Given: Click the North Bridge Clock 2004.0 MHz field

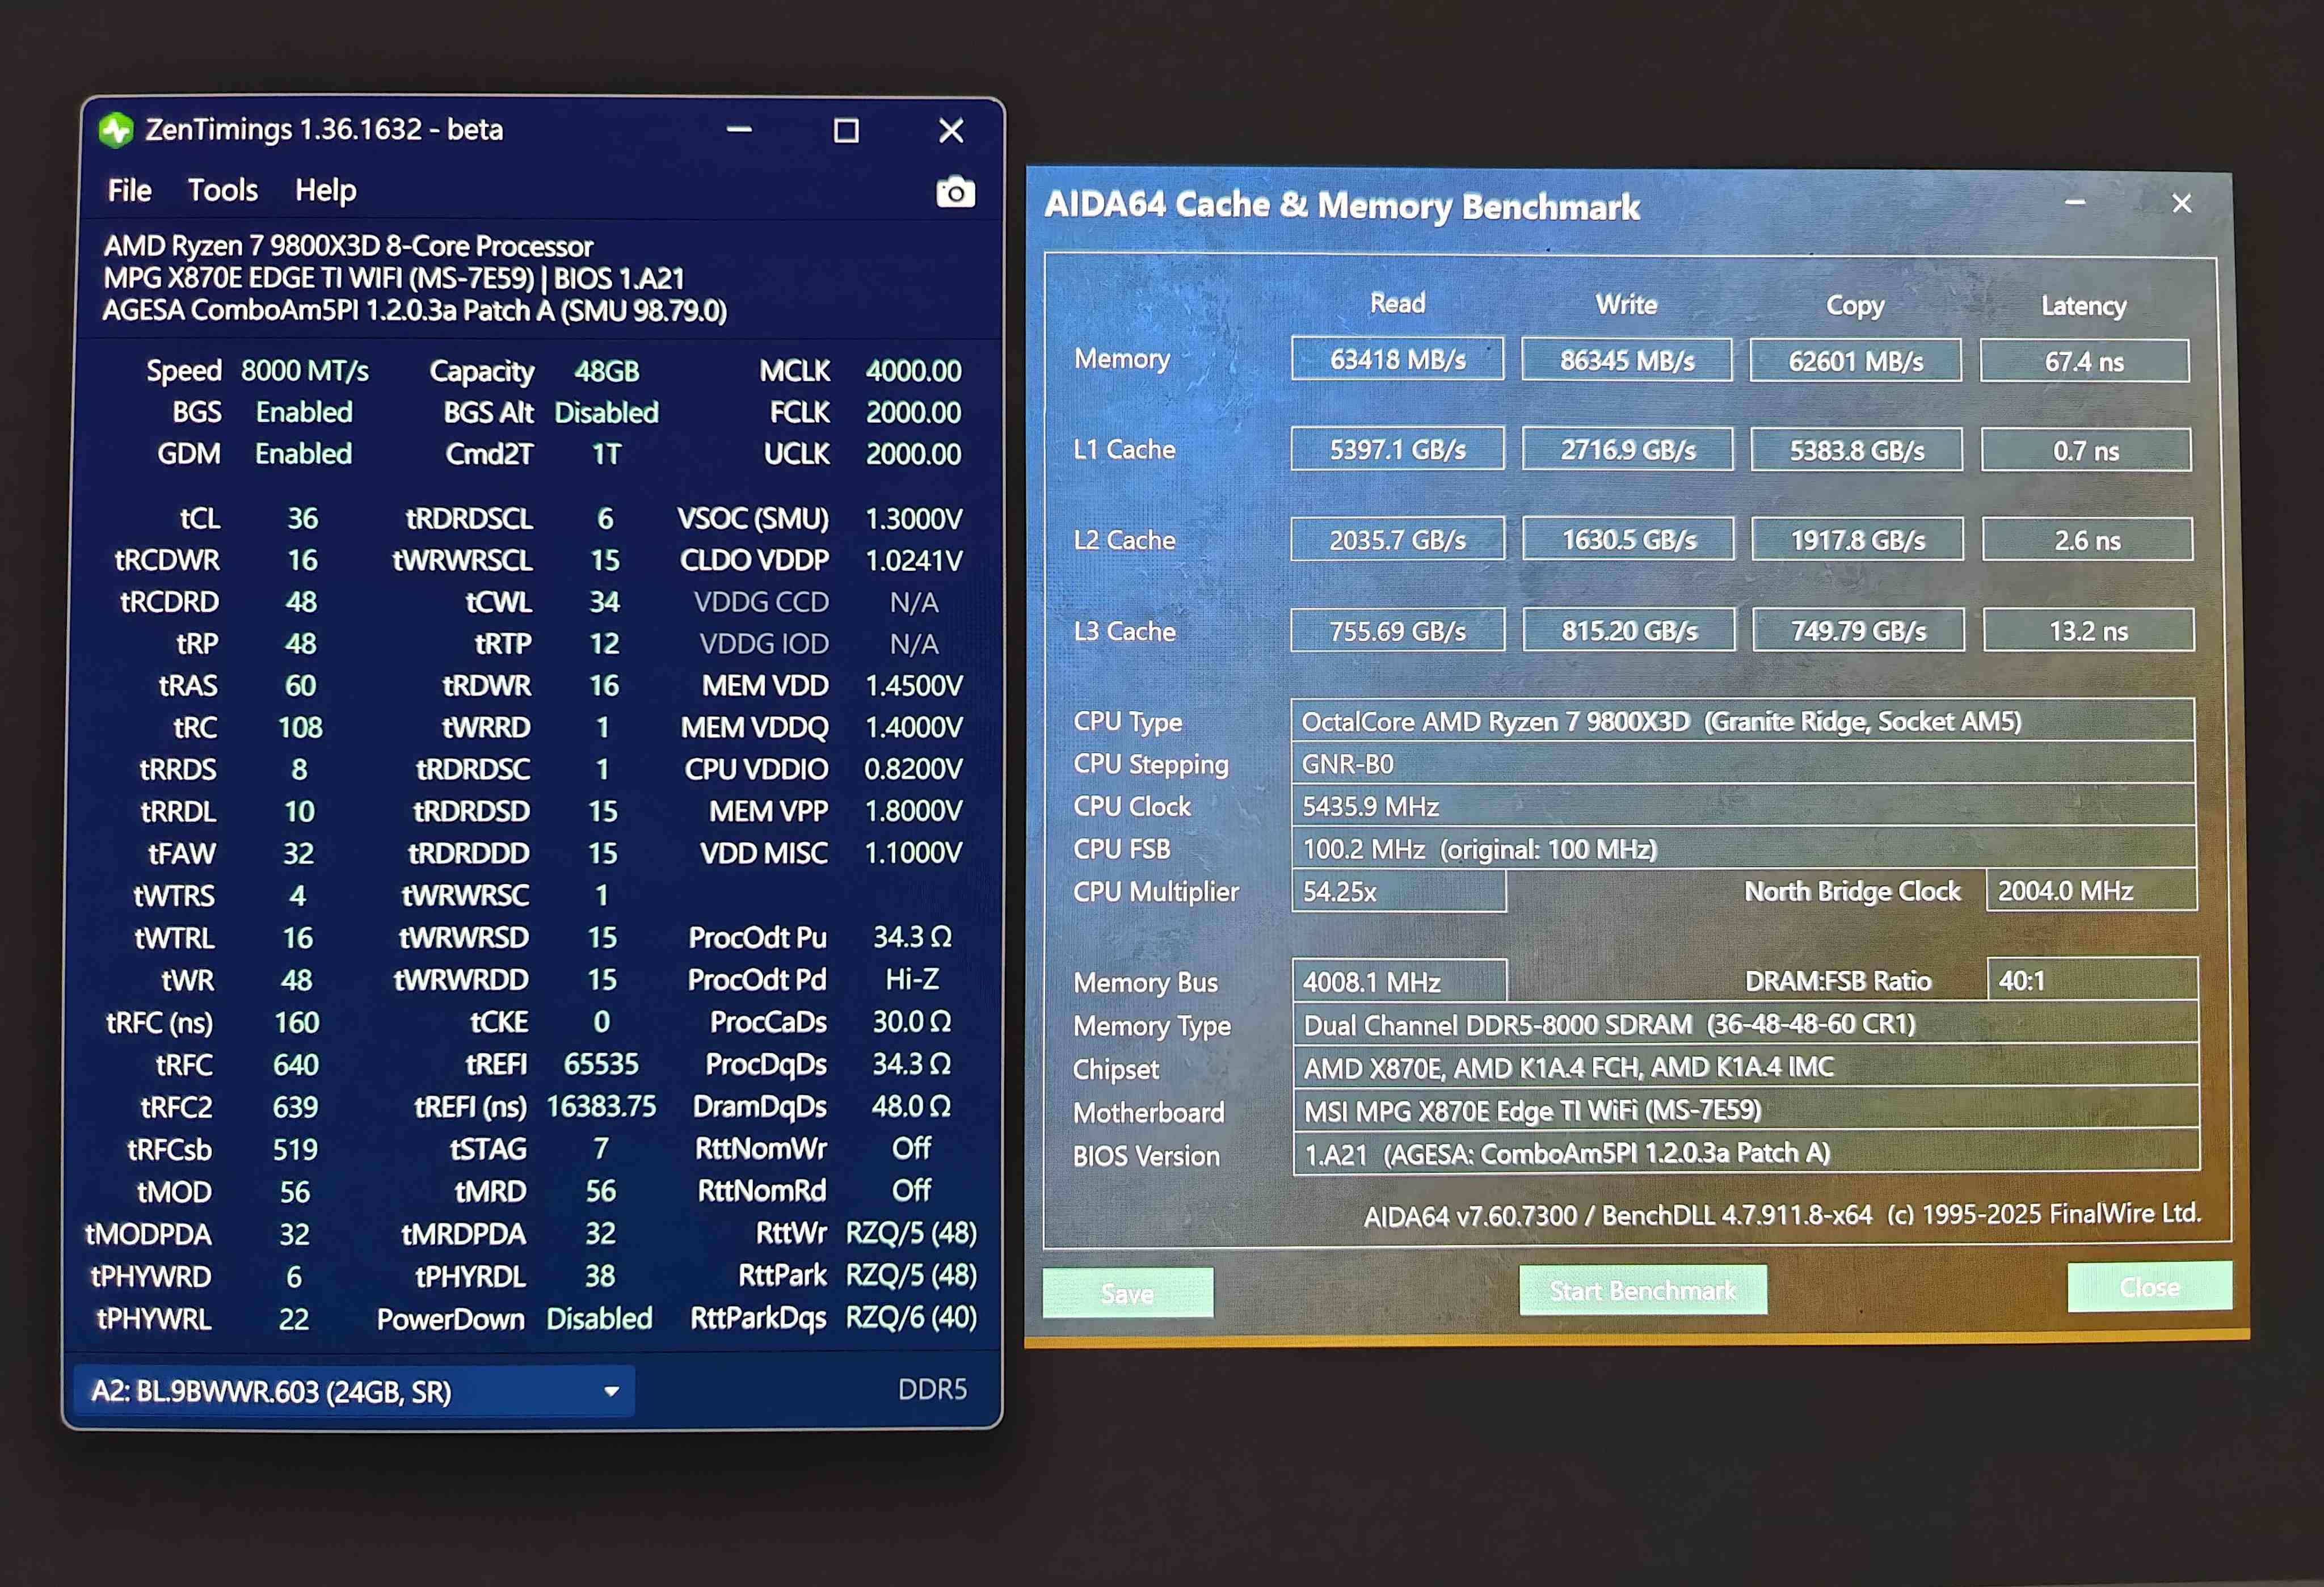Looking at the screenshot, I should point(2091,890).
